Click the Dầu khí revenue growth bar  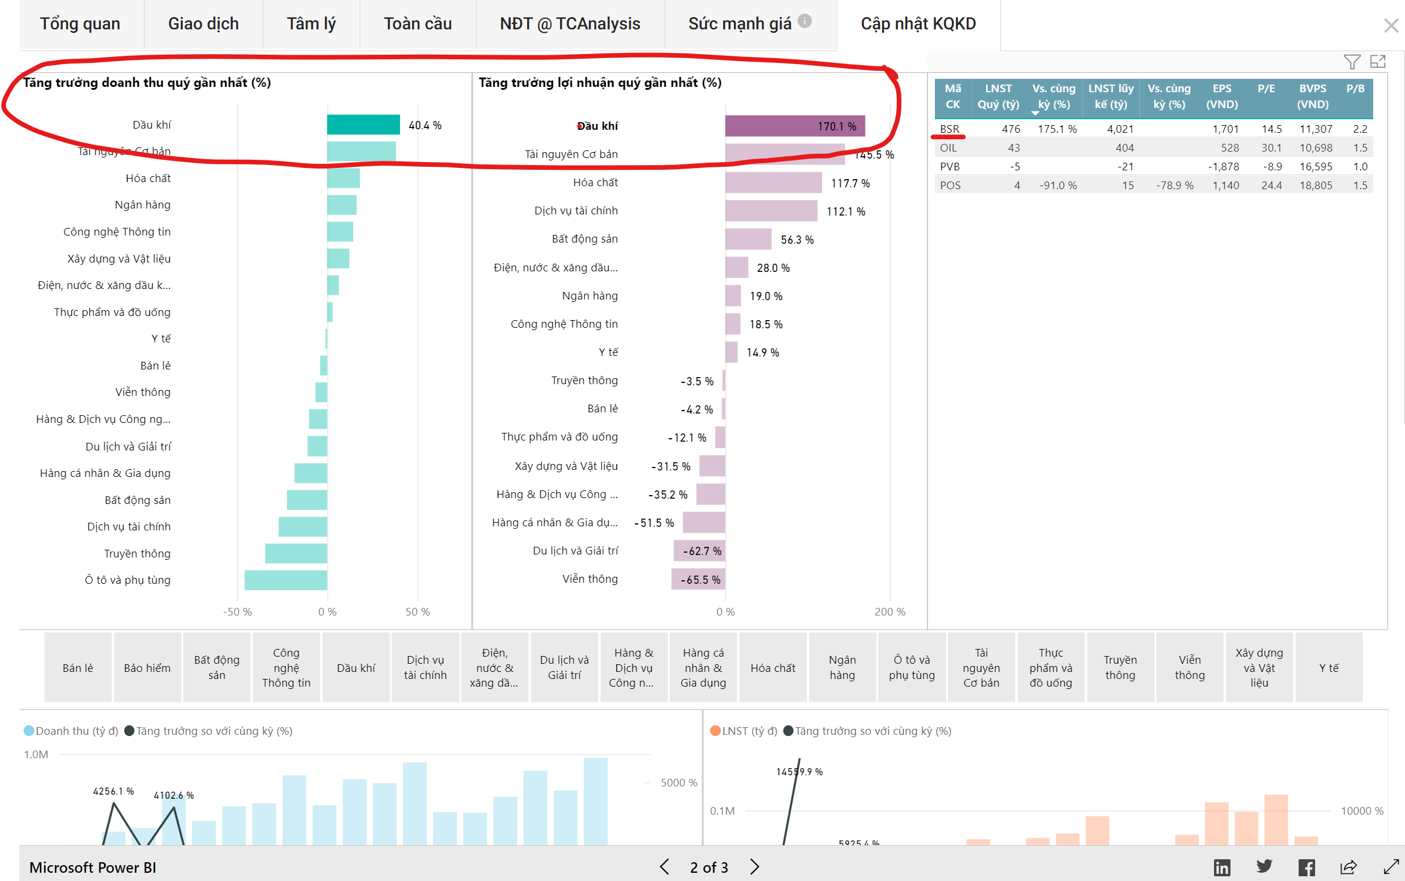point(363,125)
